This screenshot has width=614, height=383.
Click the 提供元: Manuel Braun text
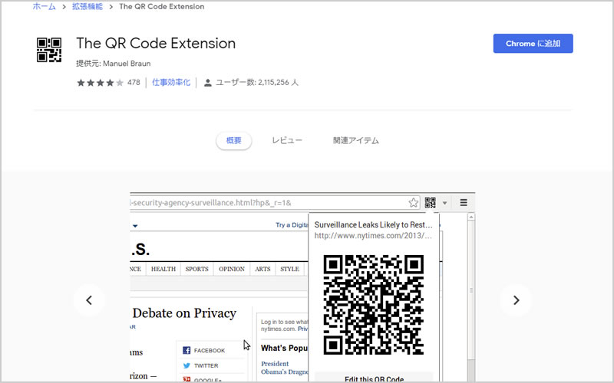pos(113,64)
